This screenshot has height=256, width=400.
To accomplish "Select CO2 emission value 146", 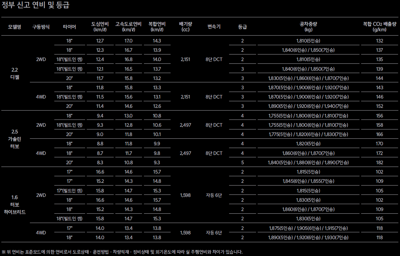I will click(379, 97).
